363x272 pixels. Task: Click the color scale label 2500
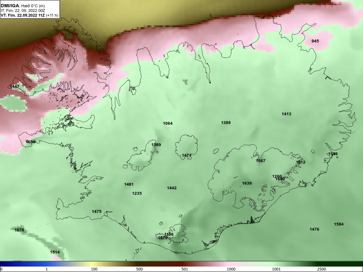coord(322,269)
